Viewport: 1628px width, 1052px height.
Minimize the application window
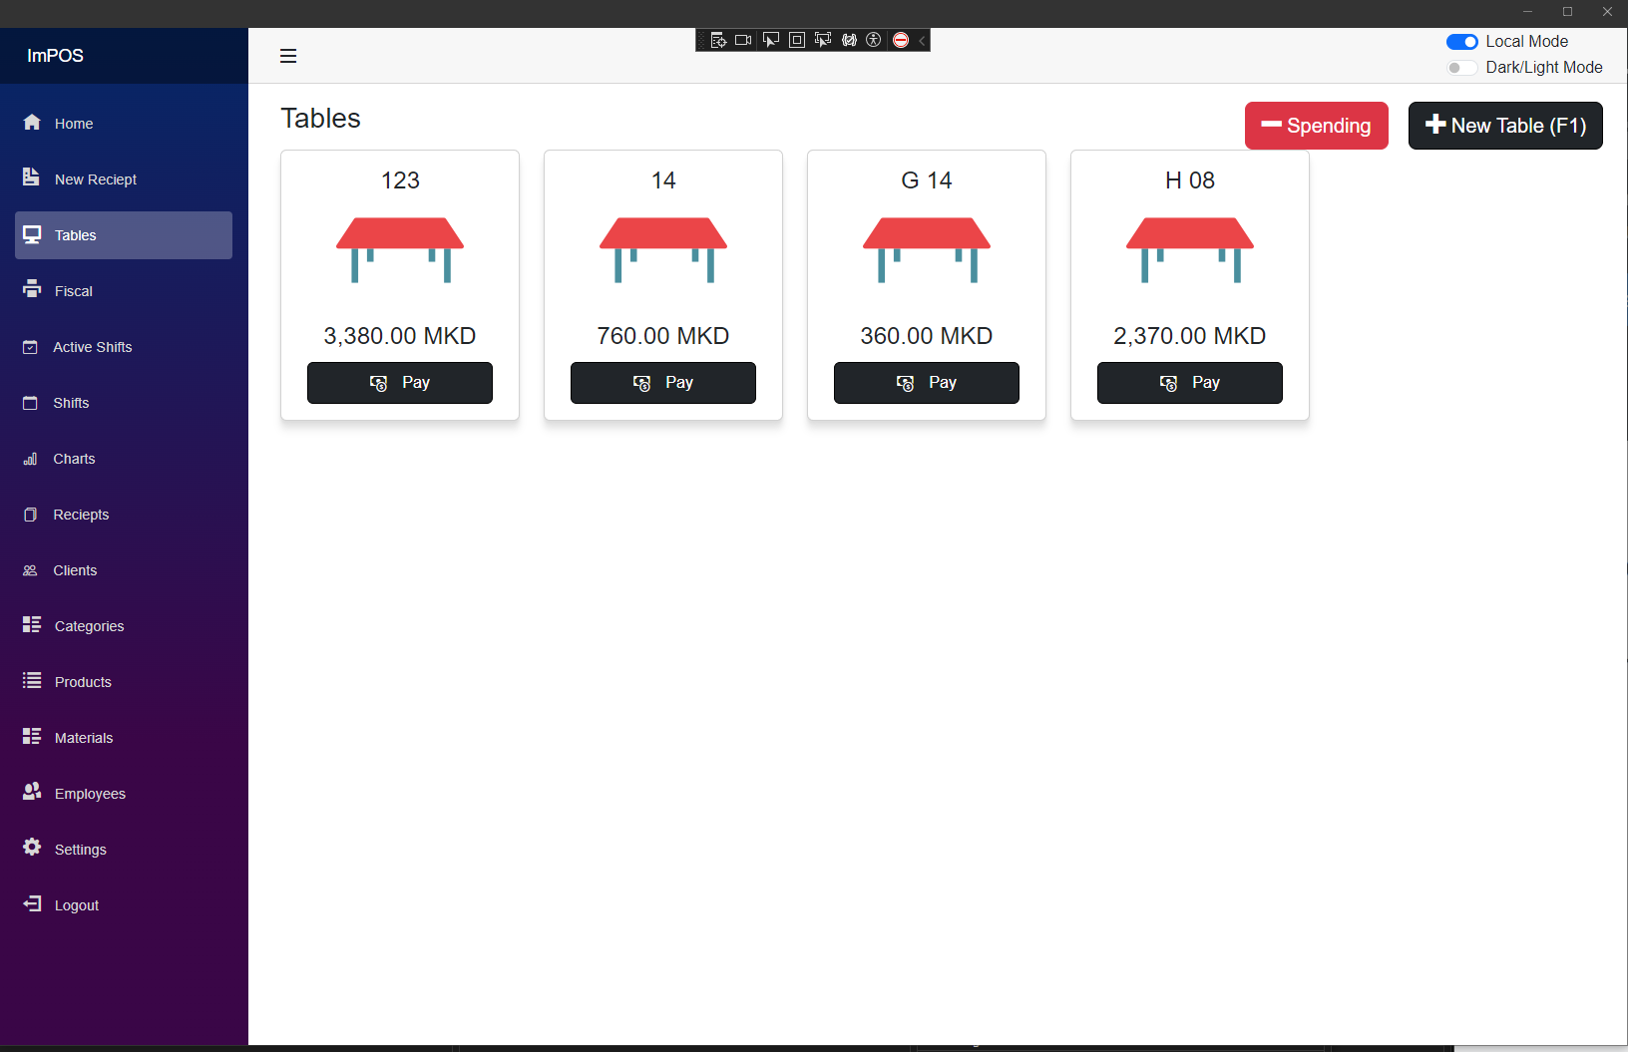pos(1527,12)
